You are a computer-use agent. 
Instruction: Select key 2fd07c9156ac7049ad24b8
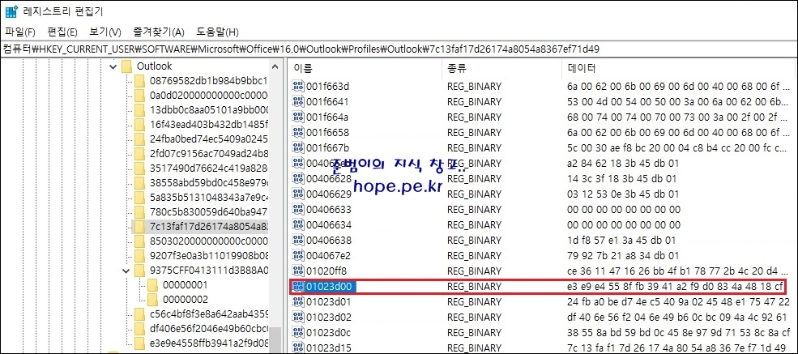coord(209,154)
